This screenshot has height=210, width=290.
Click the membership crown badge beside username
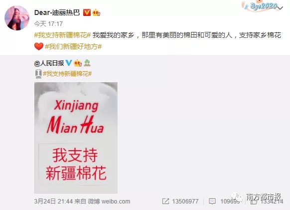[96, 12]
